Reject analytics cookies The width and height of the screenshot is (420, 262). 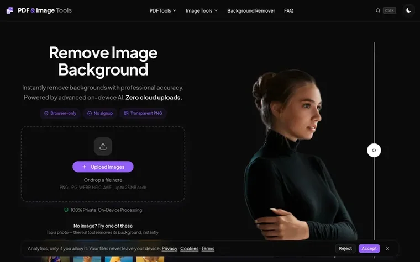pos(345,248)
